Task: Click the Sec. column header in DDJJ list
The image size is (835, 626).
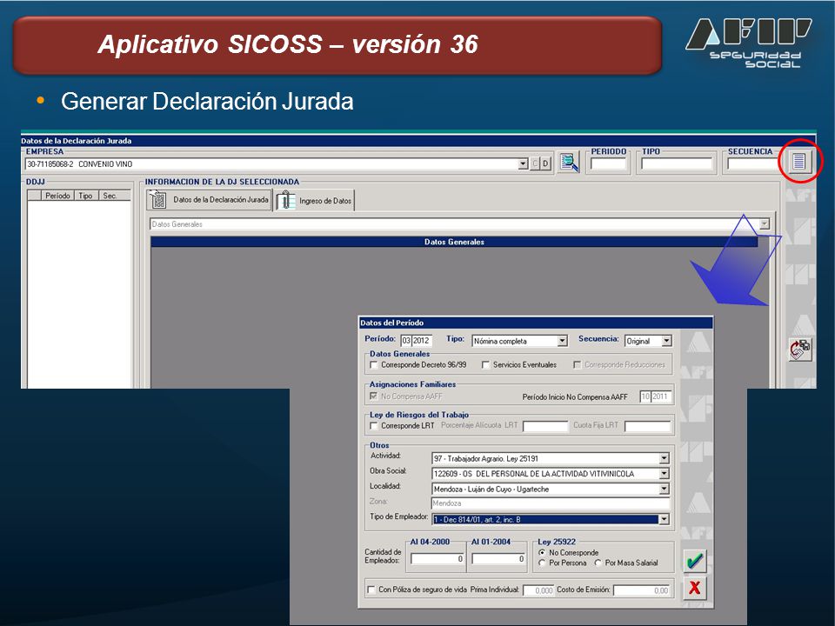Action: (115, 196)
